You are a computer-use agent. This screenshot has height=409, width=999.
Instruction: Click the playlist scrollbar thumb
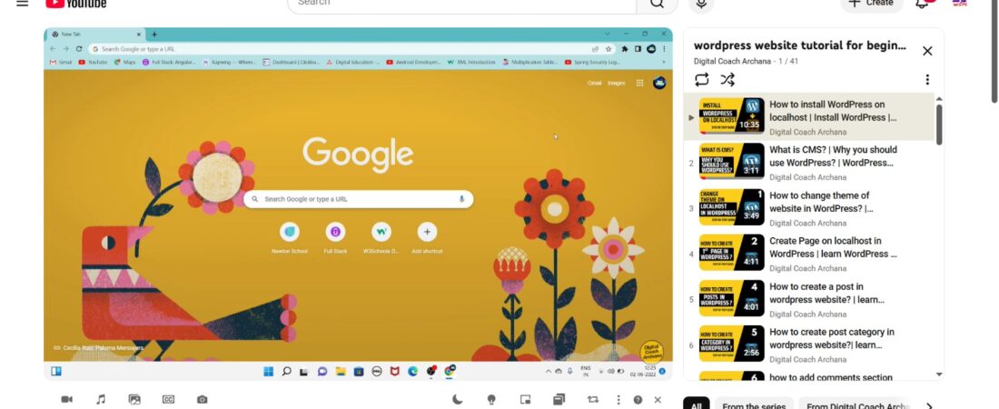[938, 125]
